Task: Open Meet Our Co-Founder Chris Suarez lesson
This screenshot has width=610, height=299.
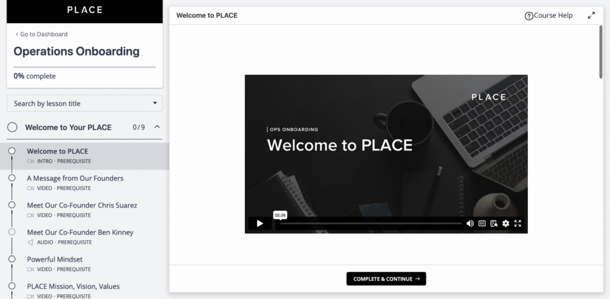Action: pyautogui.click(x=82, y=205)
